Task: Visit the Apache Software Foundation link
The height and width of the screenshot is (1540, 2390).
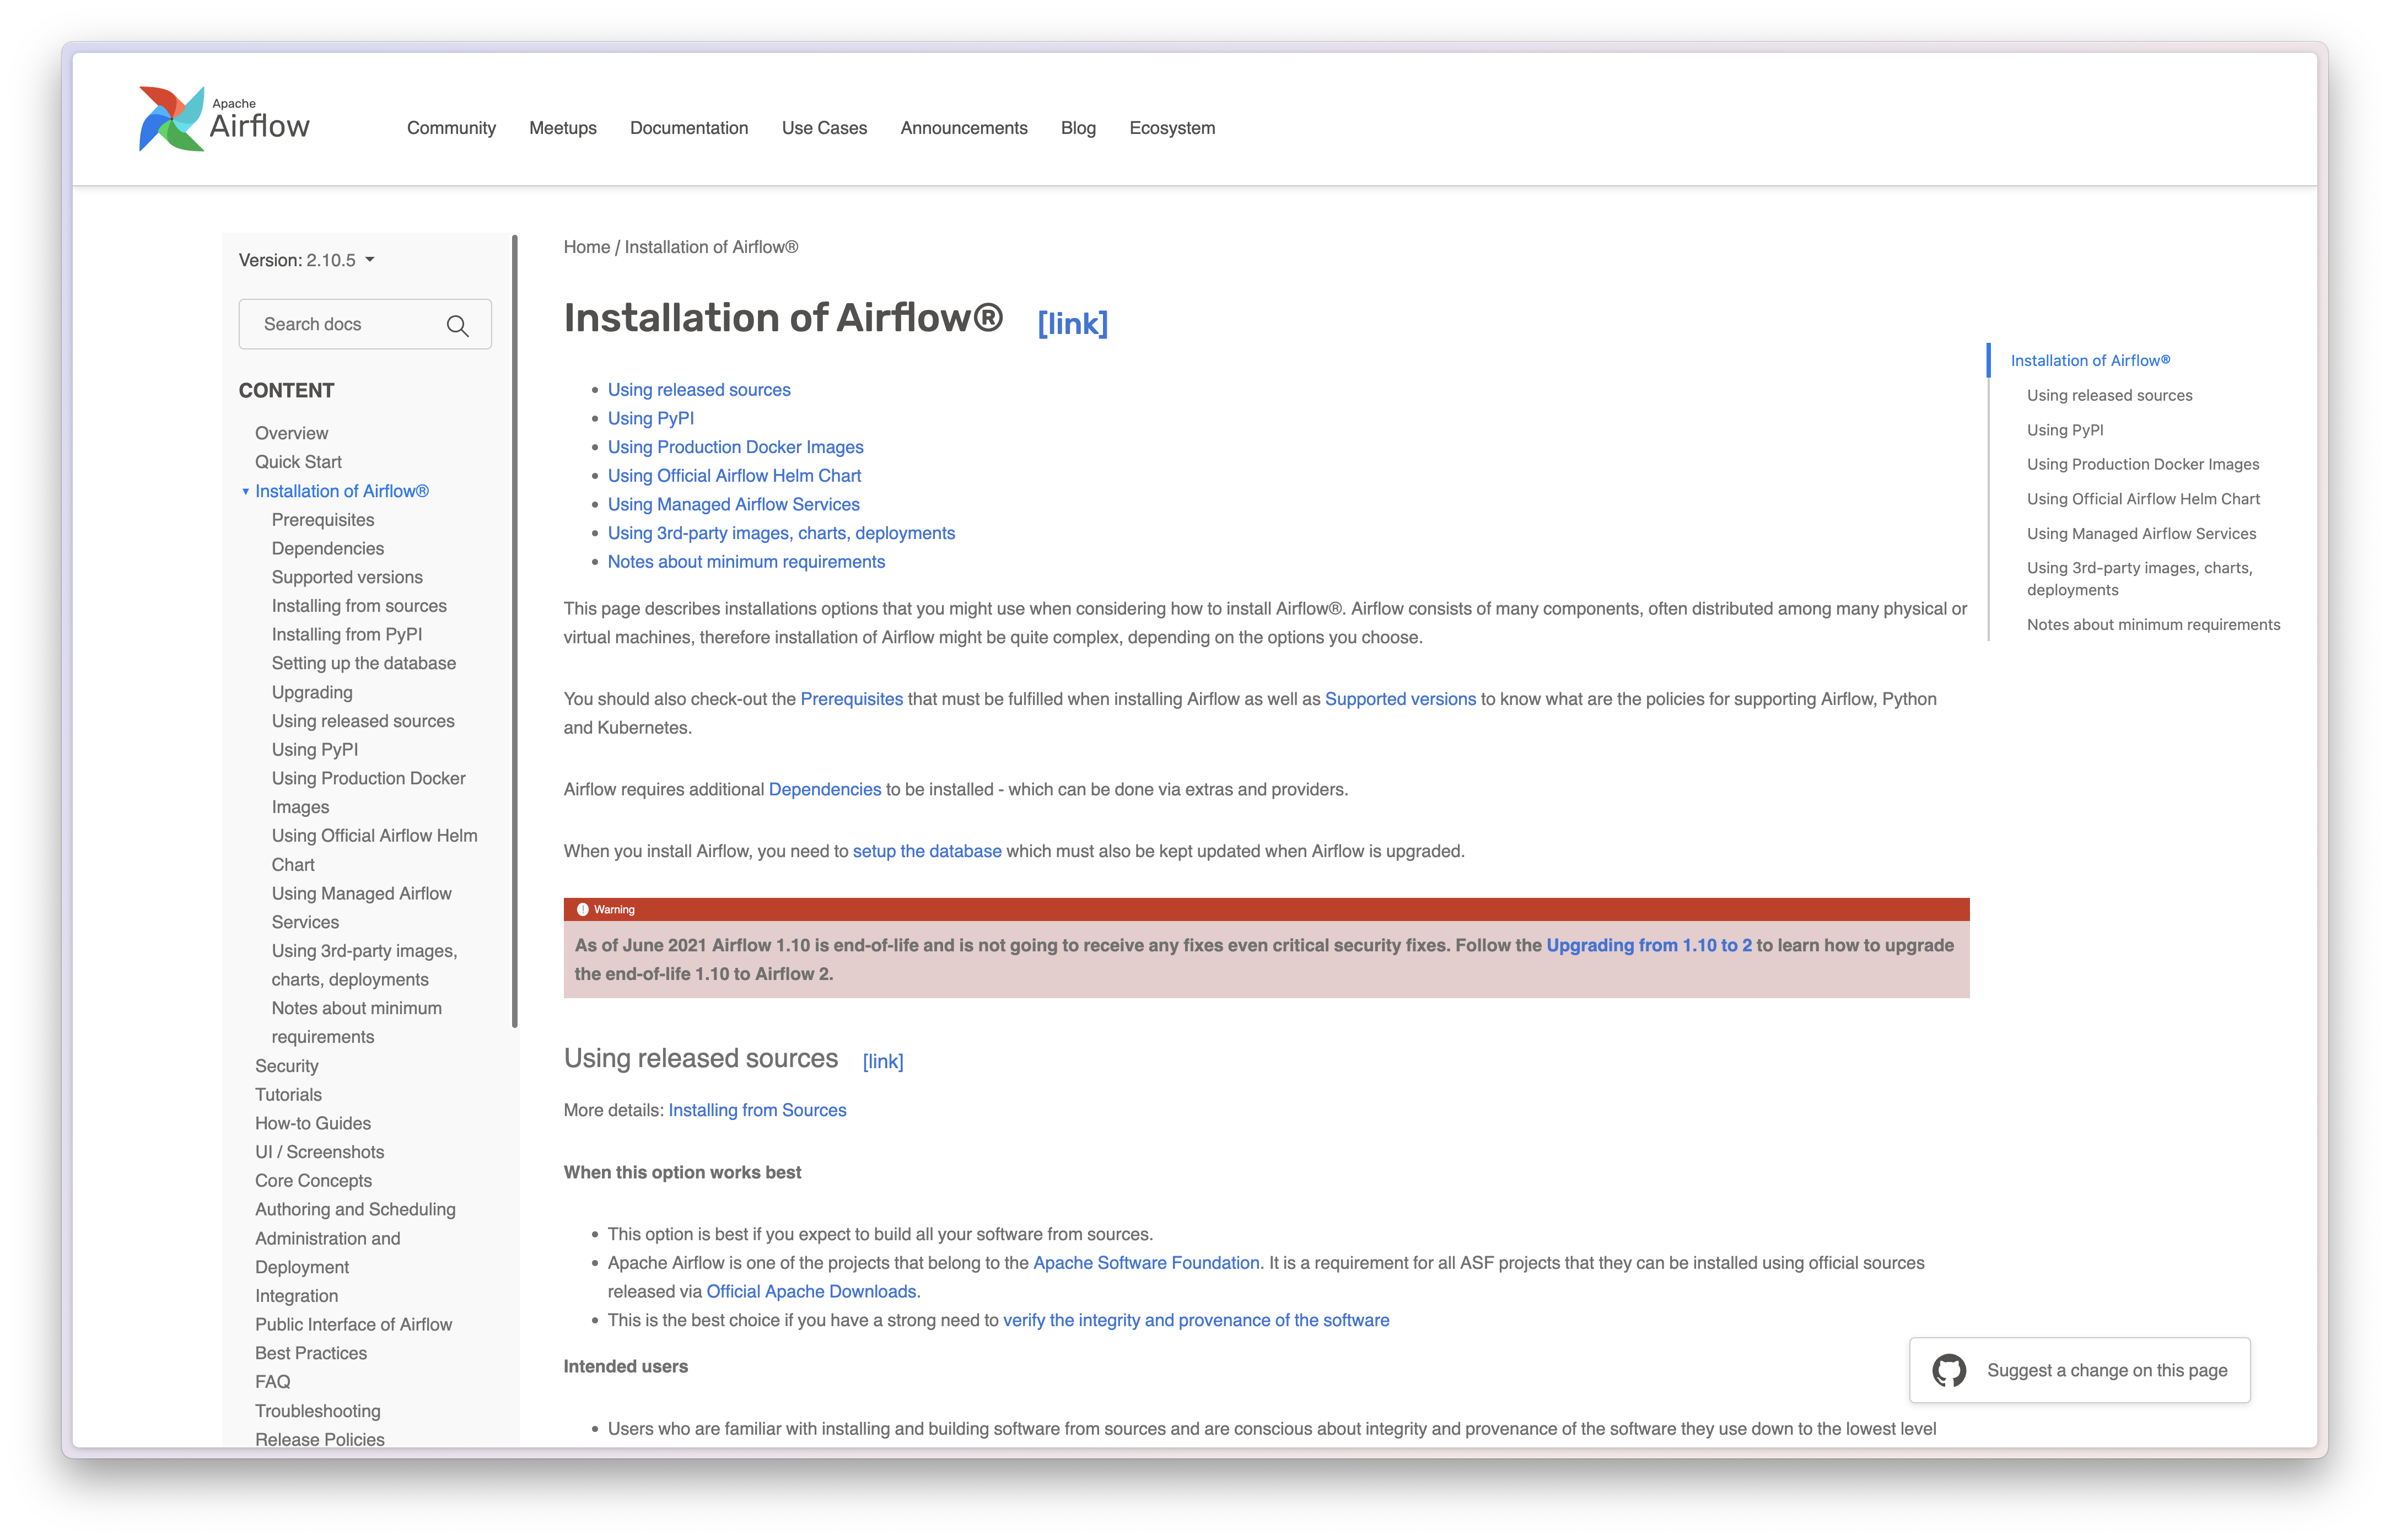Action: click(1146, 1263)
